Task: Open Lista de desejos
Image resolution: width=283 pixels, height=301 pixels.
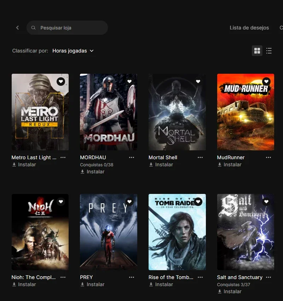Action: pos(249,28)
